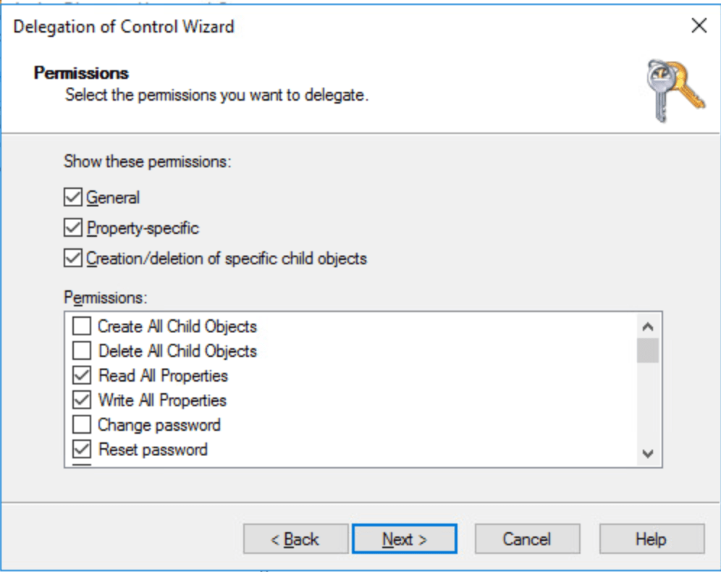Go back using the Back button
721x572 pixels.
pos(295,539)
